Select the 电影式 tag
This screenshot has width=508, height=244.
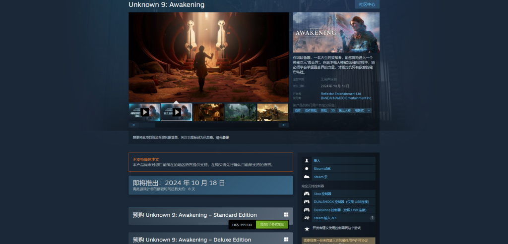(x=359, y=110)
